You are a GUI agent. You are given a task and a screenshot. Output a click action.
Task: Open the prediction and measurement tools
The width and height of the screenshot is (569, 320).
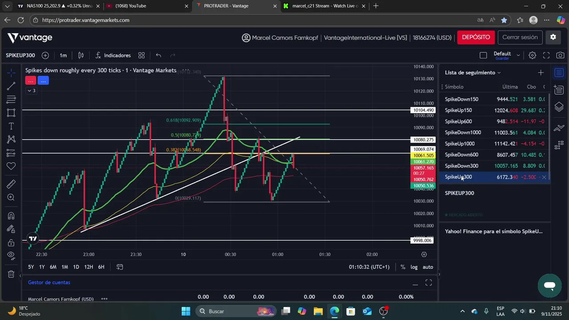[x=11, y=153]
